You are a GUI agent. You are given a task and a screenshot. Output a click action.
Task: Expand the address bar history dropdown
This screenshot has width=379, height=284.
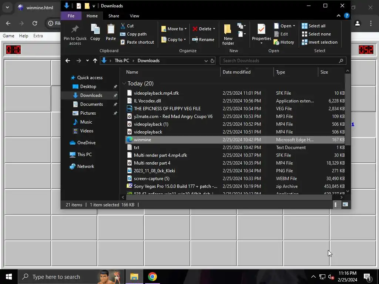[x=206, y=61]
